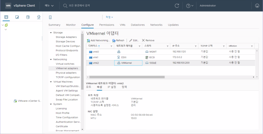The width and height of the screenshot is (263, 134).
Task: Open TCP/IP configuration settings
Action: pos(68,77)
